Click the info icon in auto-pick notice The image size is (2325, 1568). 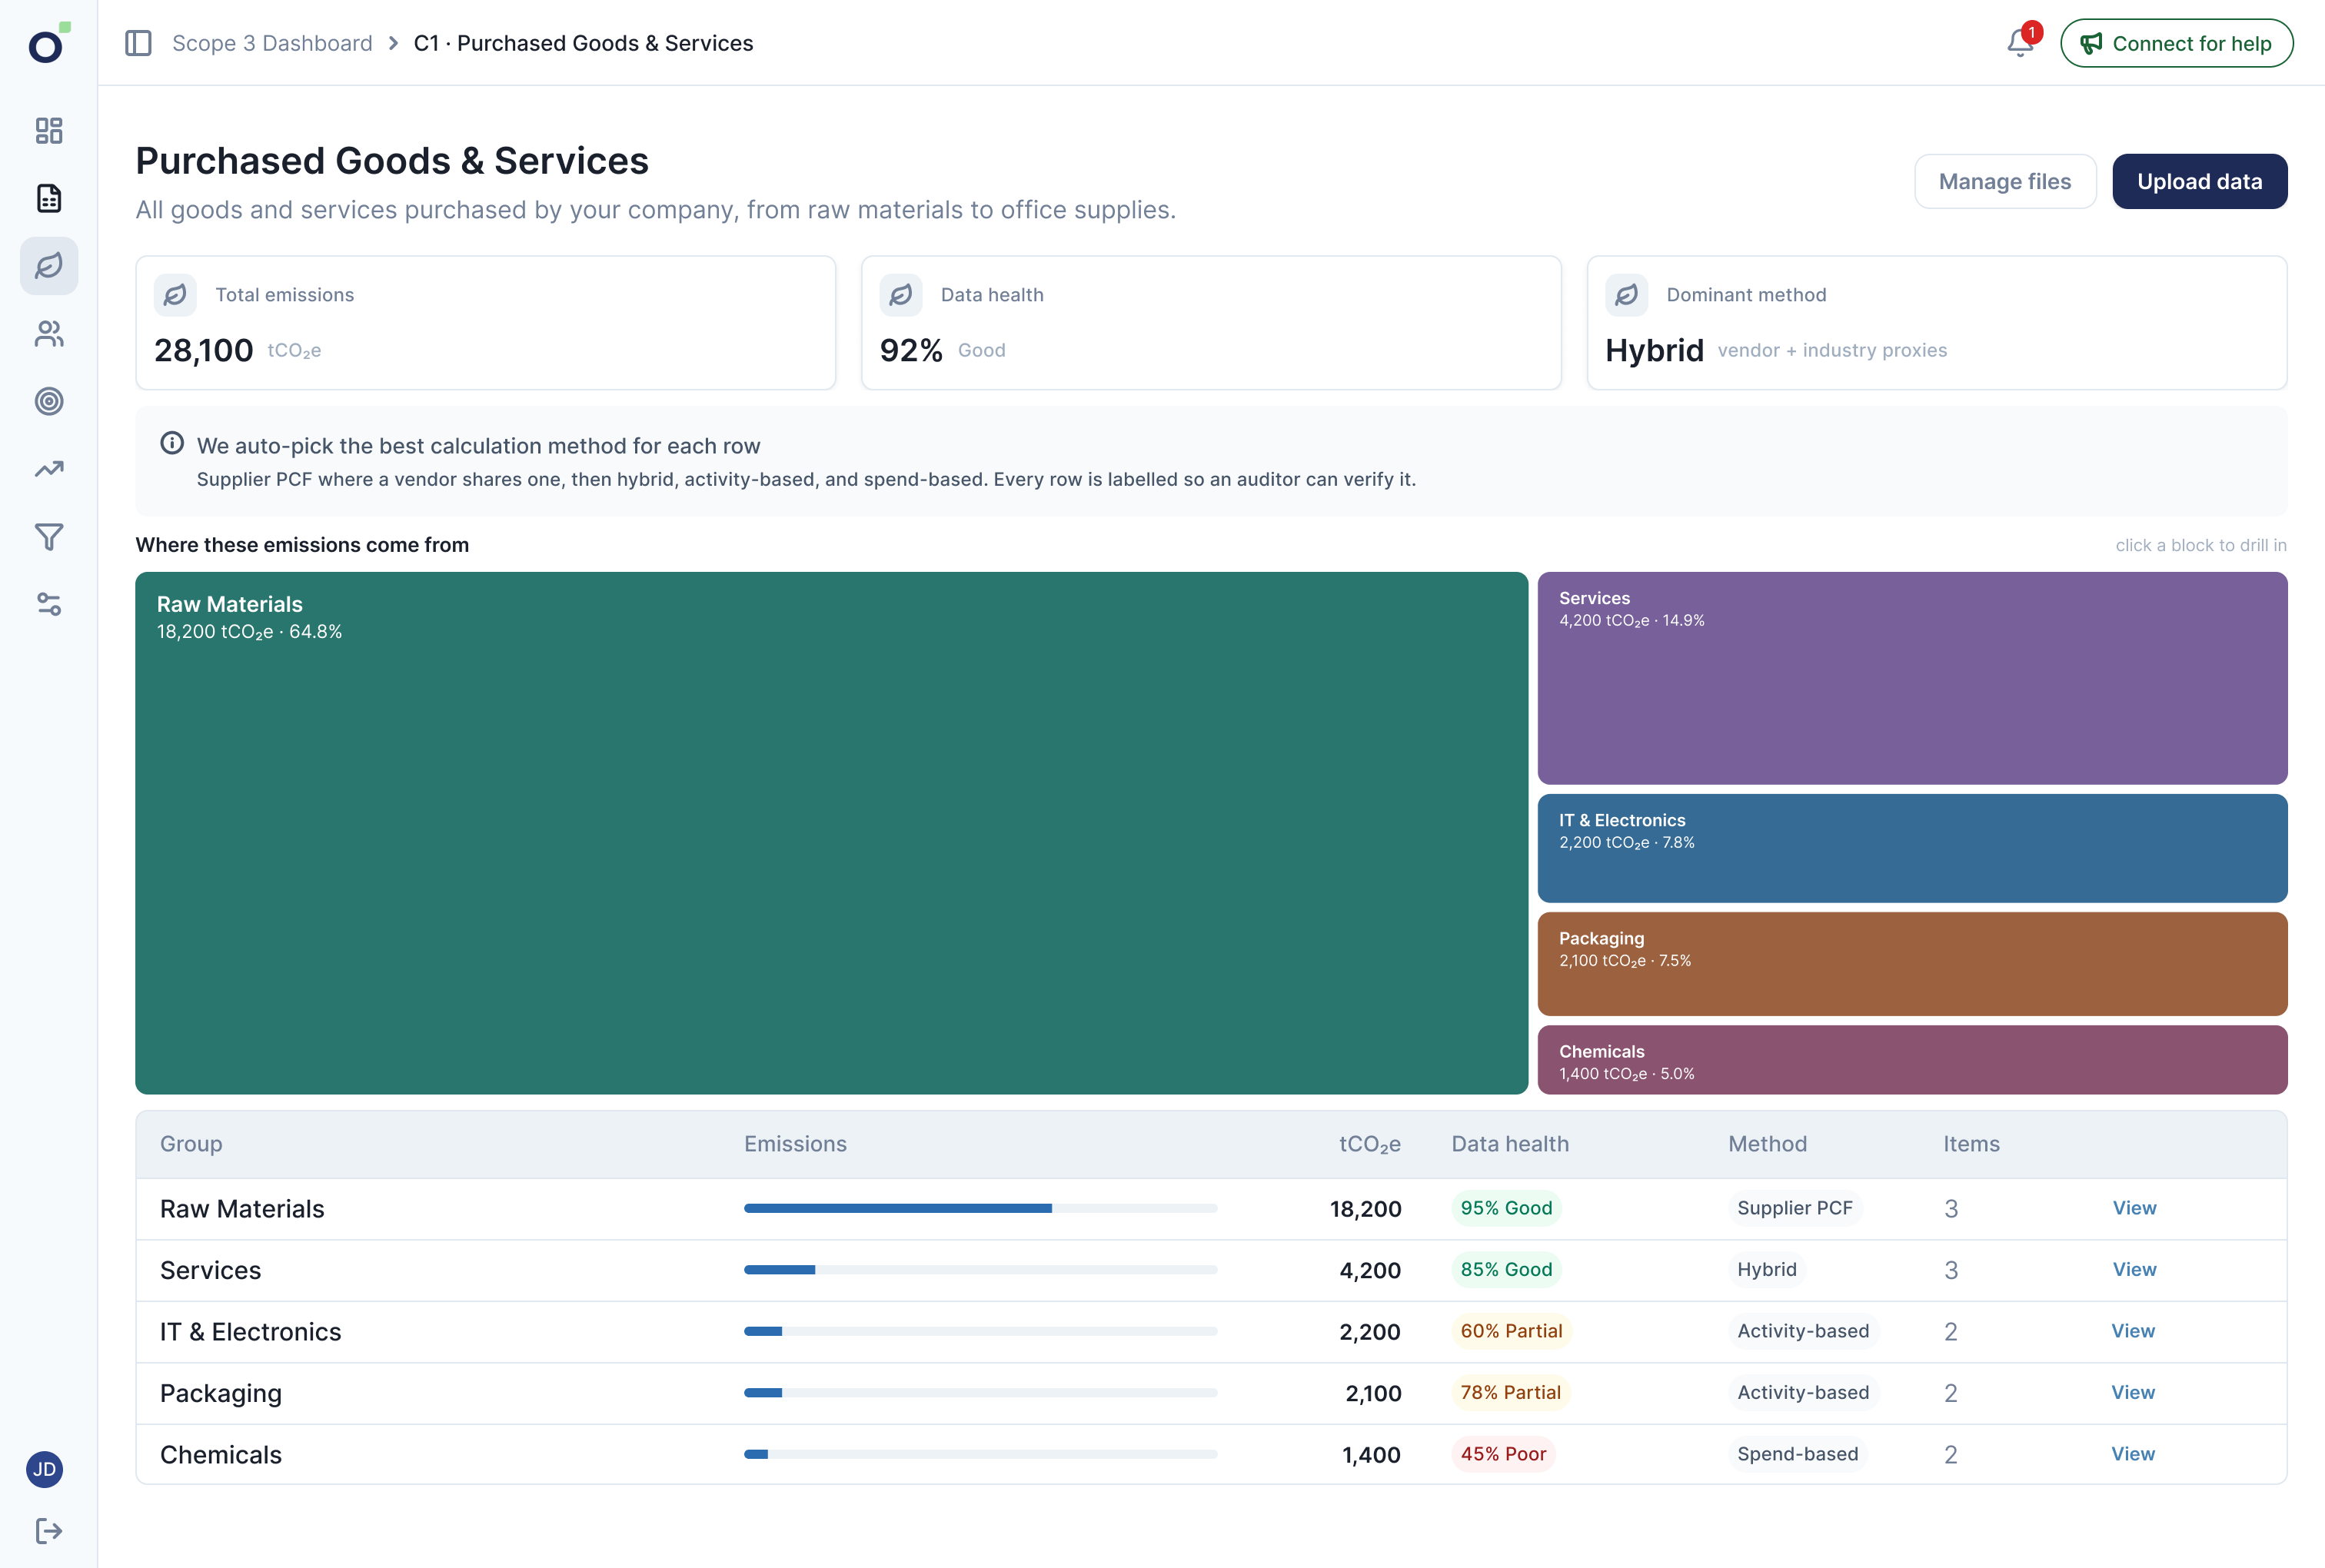pyautogui.click(x=172, y=443)
